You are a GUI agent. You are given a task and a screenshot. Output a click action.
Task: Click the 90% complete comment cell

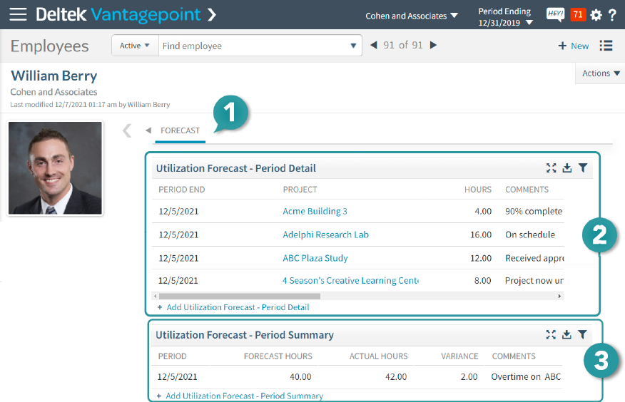534,212
